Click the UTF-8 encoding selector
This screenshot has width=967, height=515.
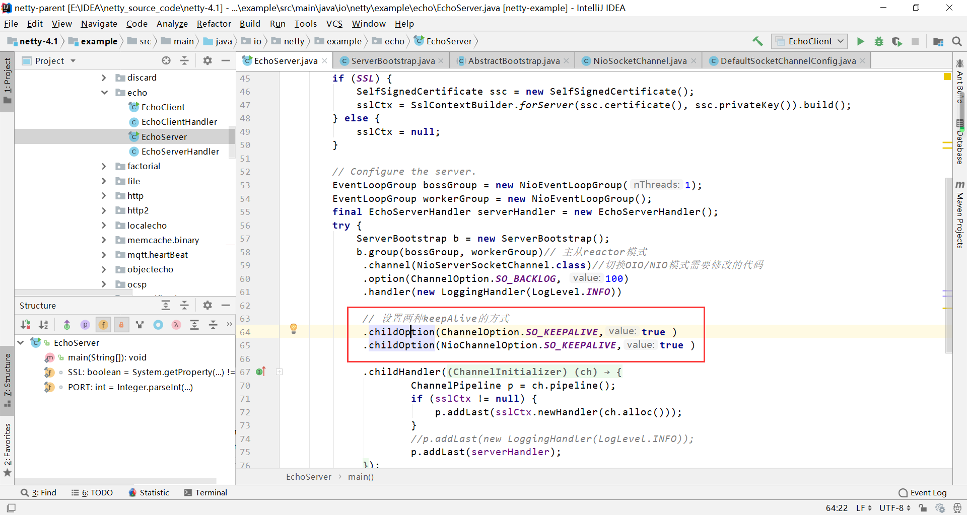[895, 508]
